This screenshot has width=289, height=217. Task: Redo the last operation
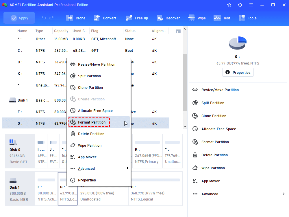pos(51,18)
